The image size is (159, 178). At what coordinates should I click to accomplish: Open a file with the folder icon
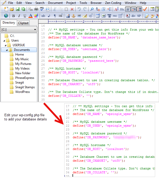tap(12, 9)
